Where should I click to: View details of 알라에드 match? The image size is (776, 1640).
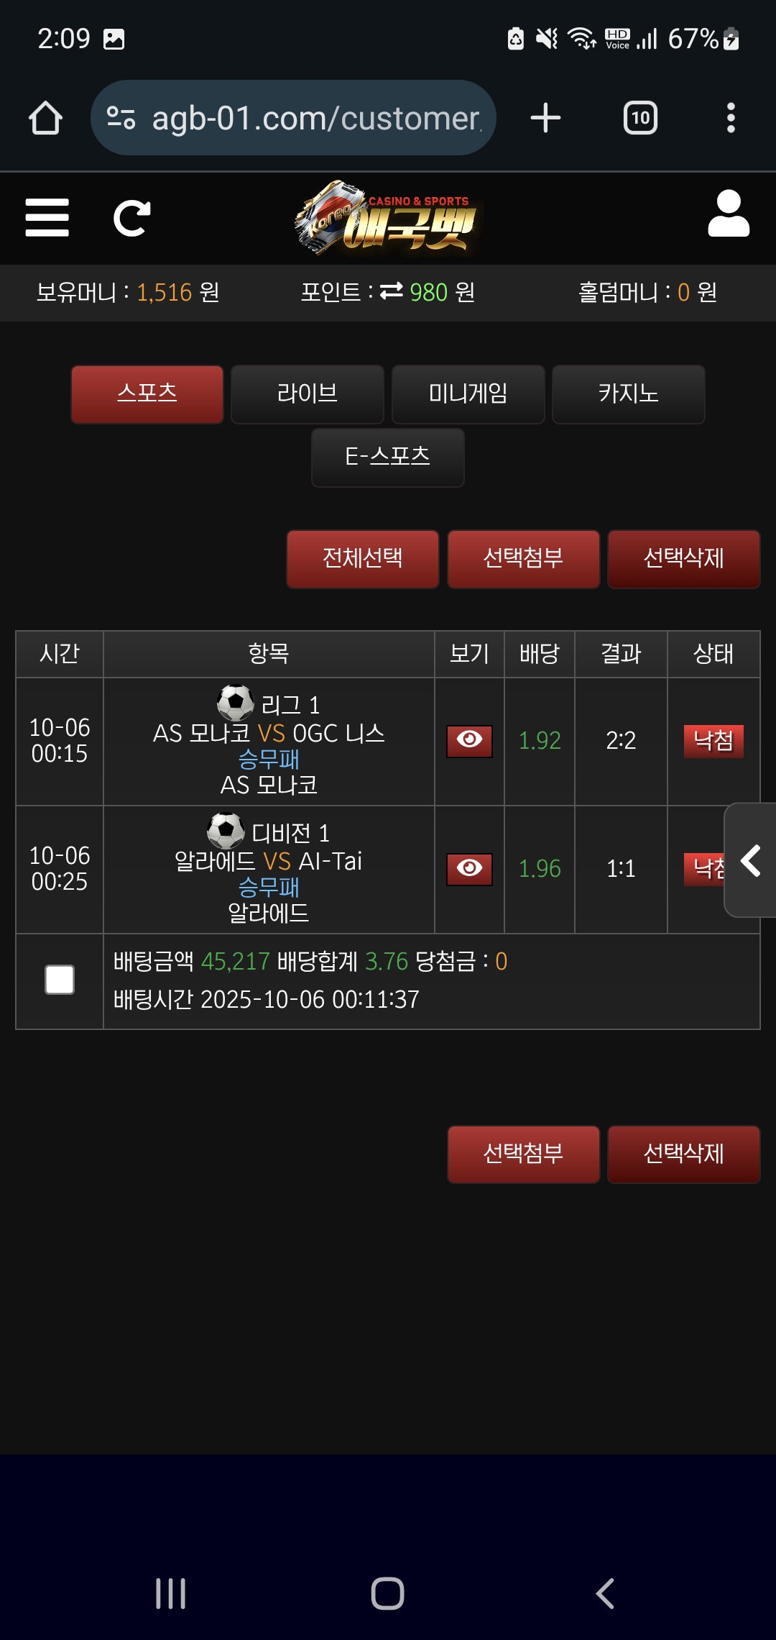coord(469,868)
